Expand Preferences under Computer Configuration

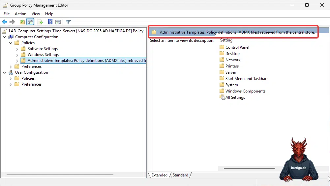click(11, 66)
